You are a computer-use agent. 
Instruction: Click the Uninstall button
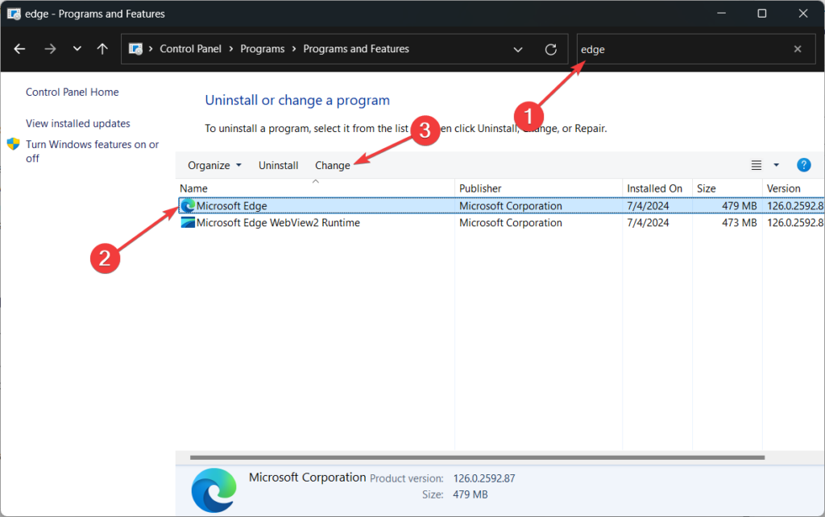278,165
